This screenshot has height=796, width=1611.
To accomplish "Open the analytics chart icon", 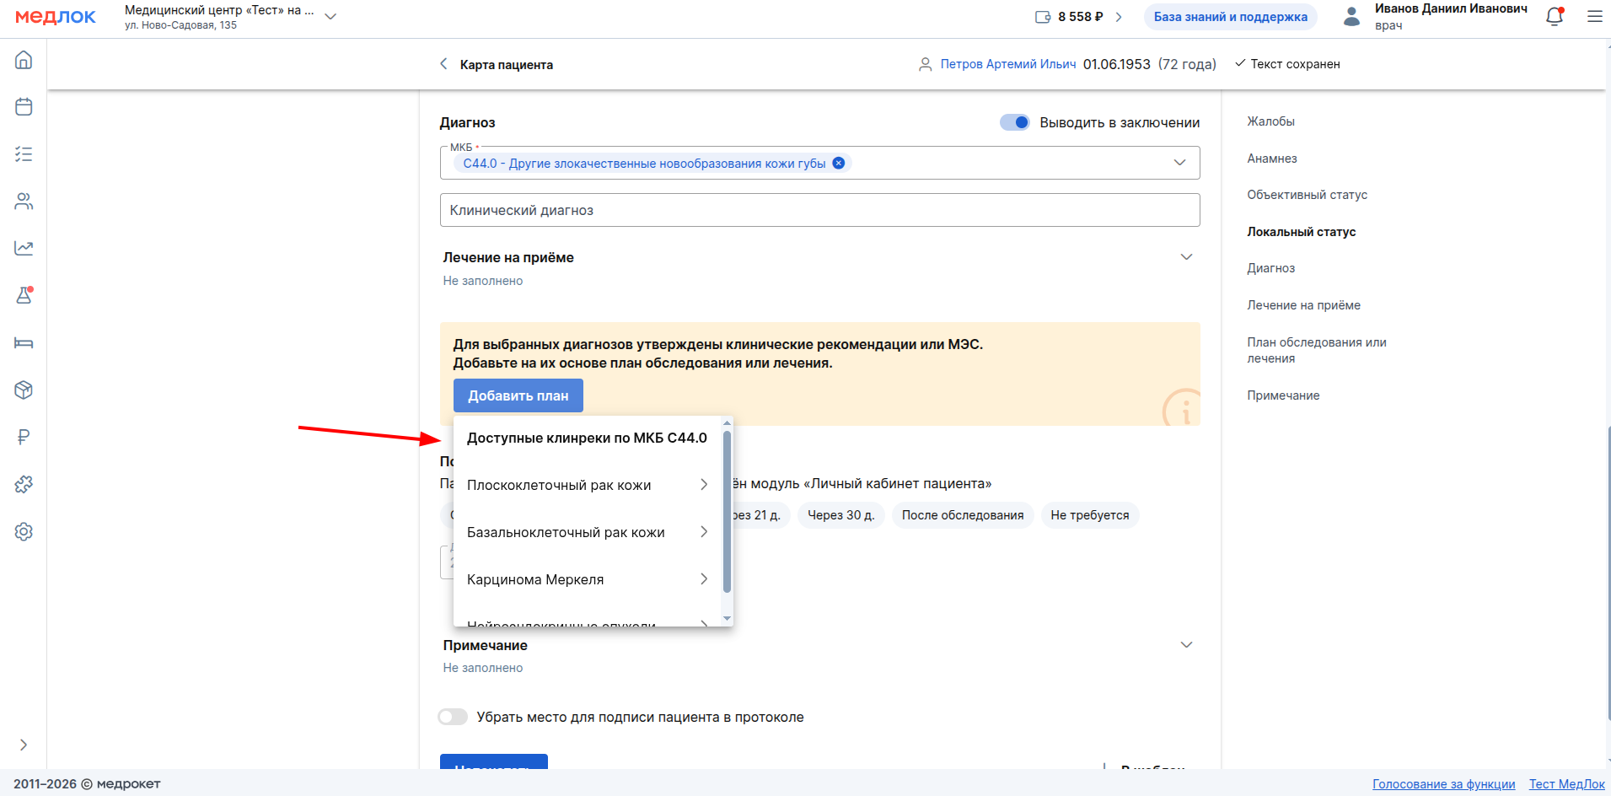I will pos(24,248).
